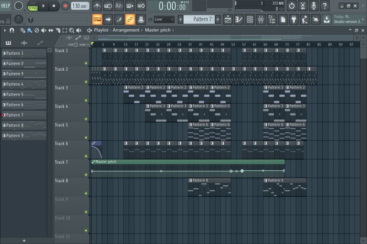Adjust the main pitch knob

19,19
